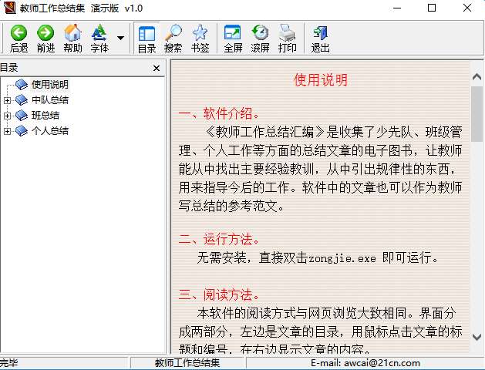
Task: Switch to 全屏 fullscreen mode
Action: tap(233, 33)
